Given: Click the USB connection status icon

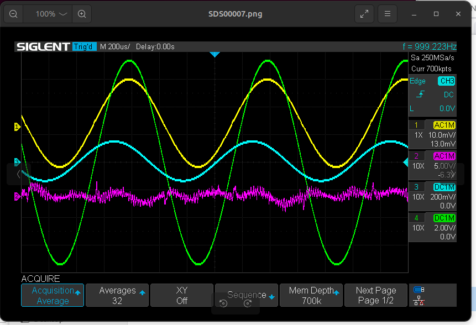Looking at the screenshot, I should click(419, 290).
